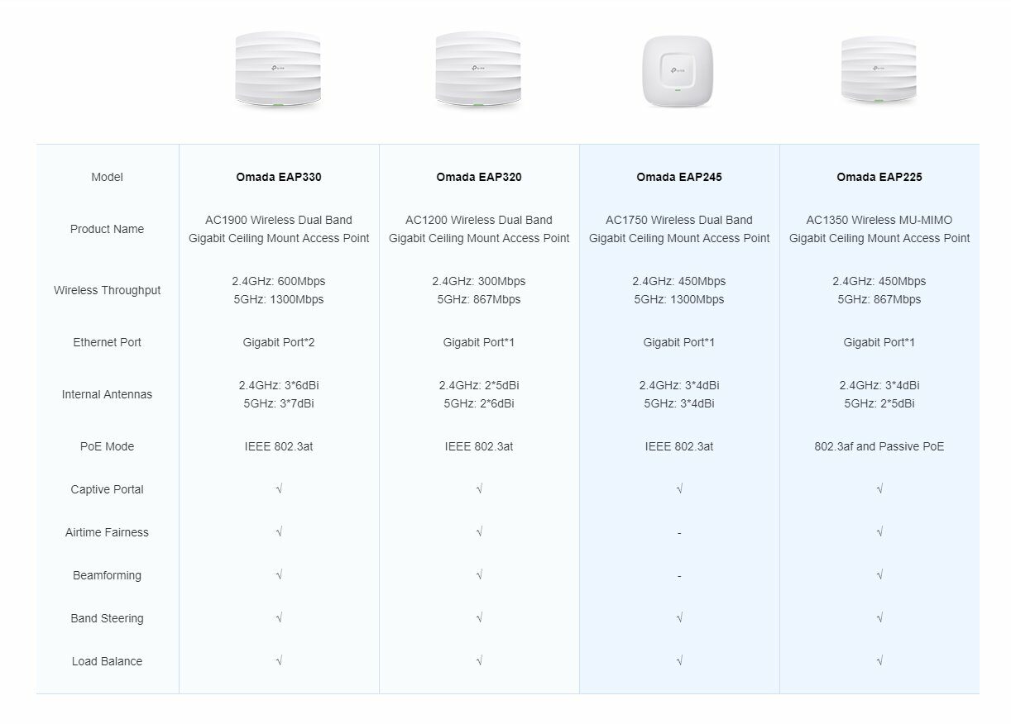1011x724 pixels.
Task: Click EAP225's Beamforming check mark
Action: pos(879,575)
